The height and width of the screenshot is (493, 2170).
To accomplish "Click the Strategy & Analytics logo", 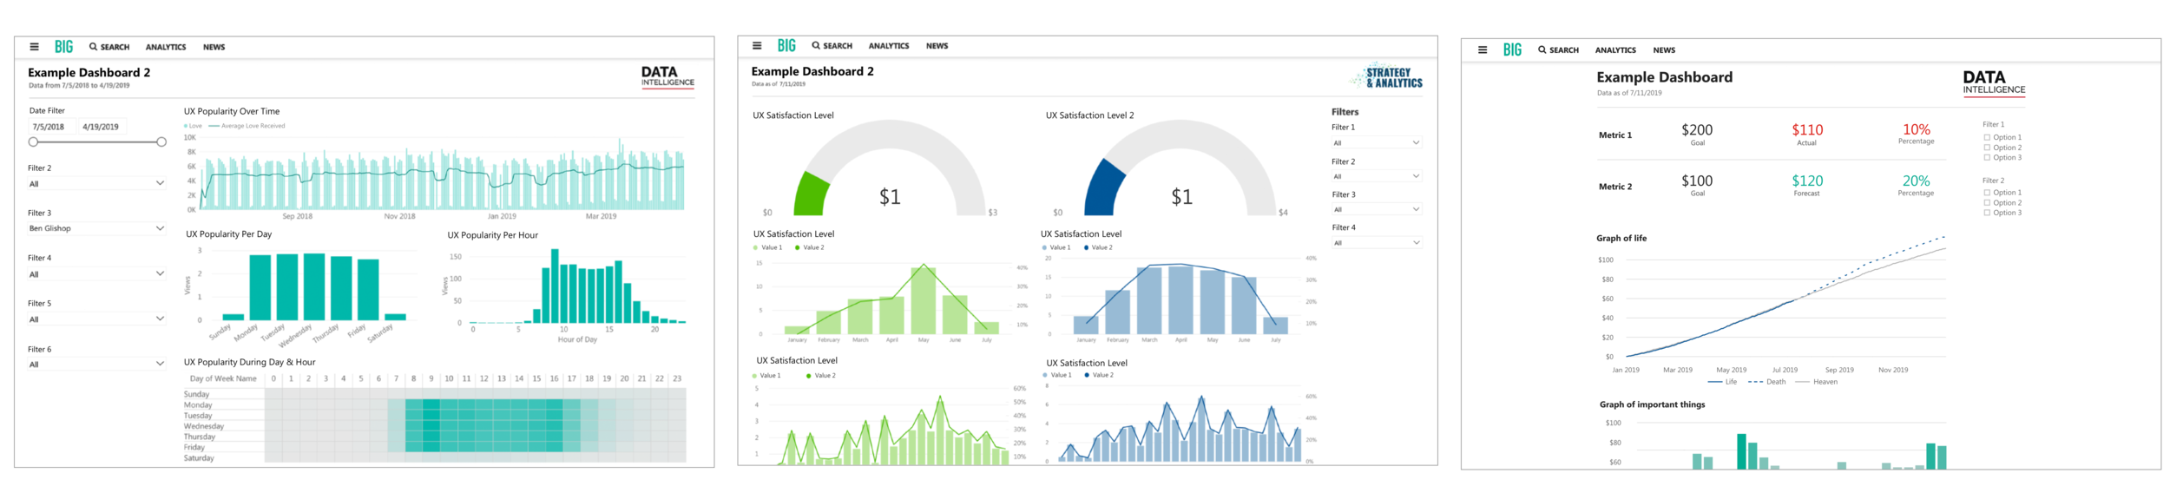I will [1387, 77].
